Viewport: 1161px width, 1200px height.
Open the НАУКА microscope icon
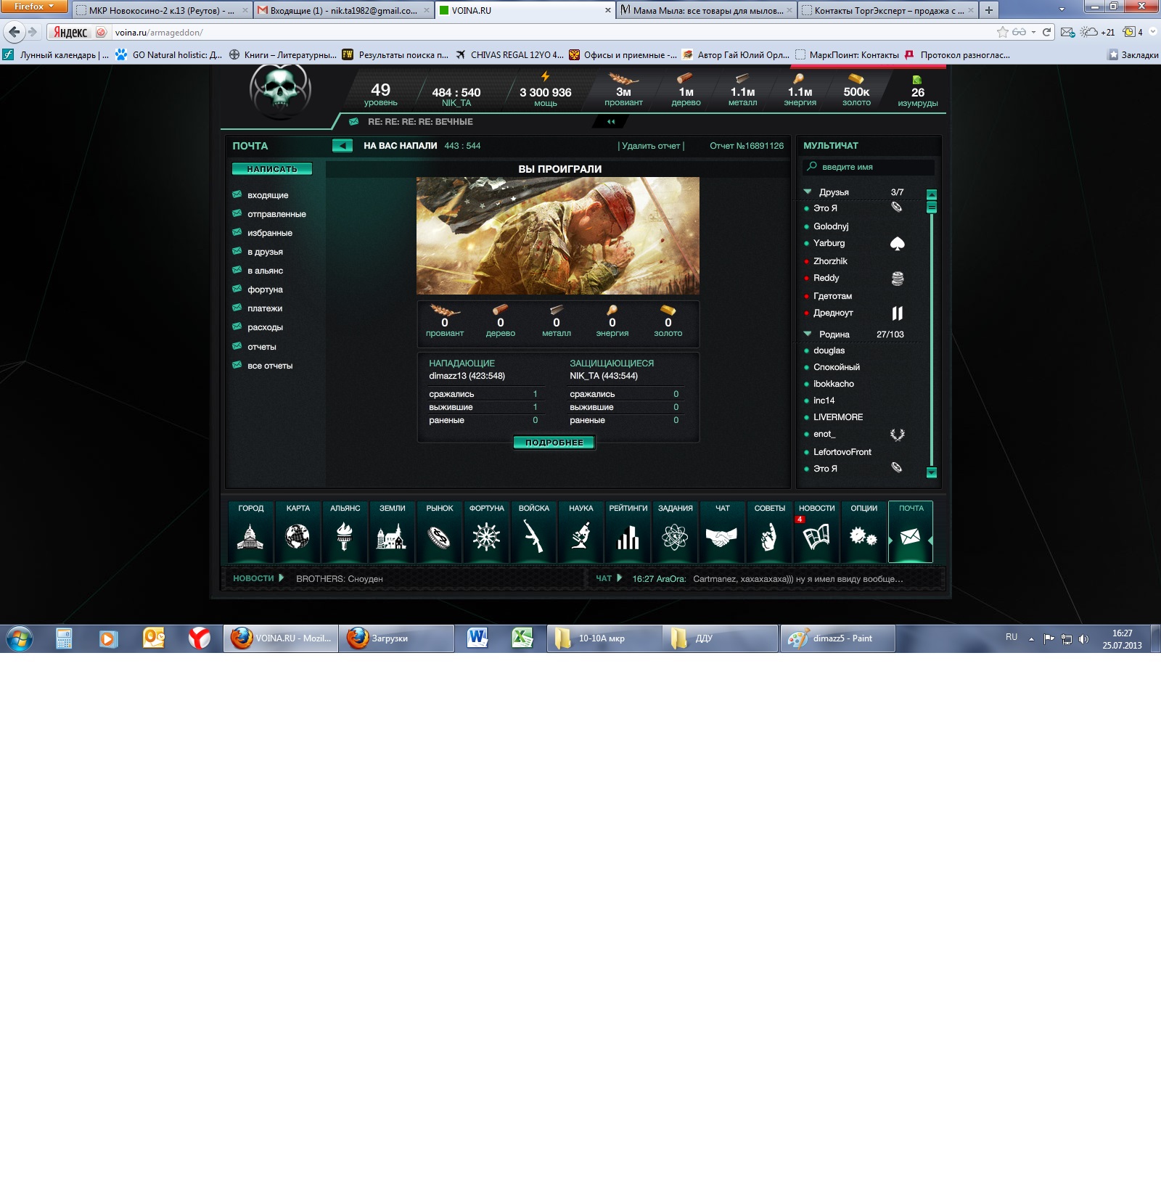(x=580, y=536)
